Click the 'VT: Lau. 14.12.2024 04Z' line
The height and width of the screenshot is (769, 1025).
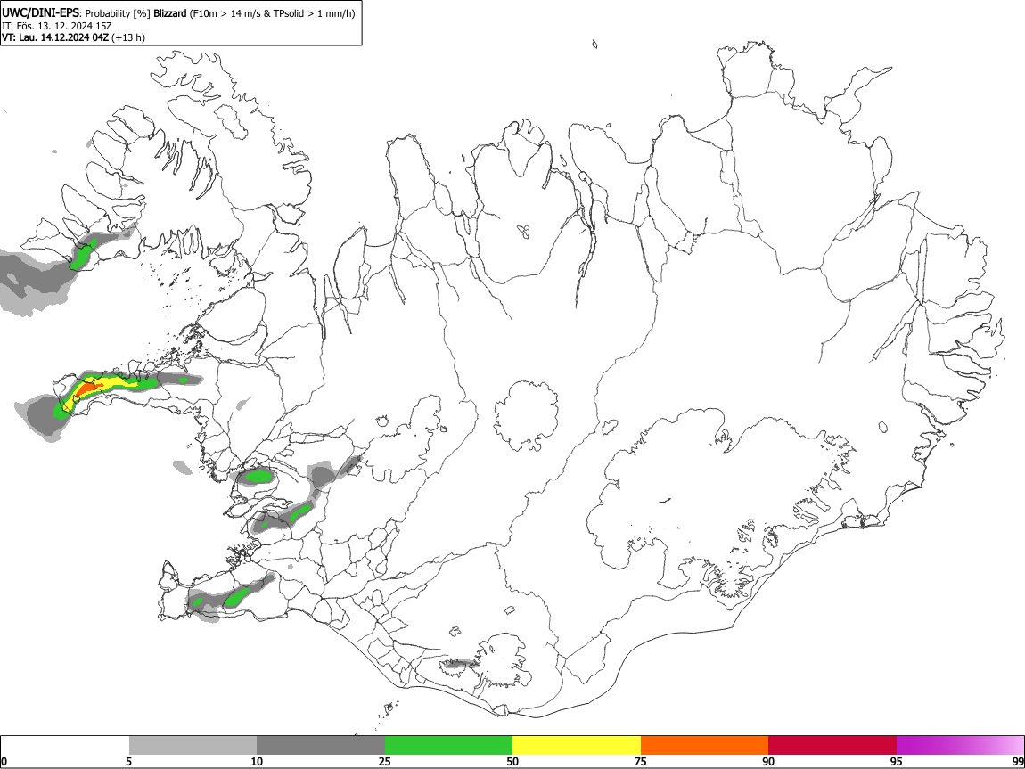click(x=55, y=37)
